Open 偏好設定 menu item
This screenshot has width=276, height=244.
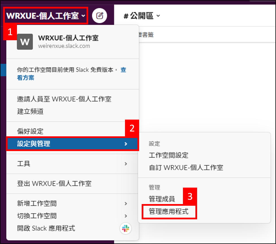(x=30, y=131)
